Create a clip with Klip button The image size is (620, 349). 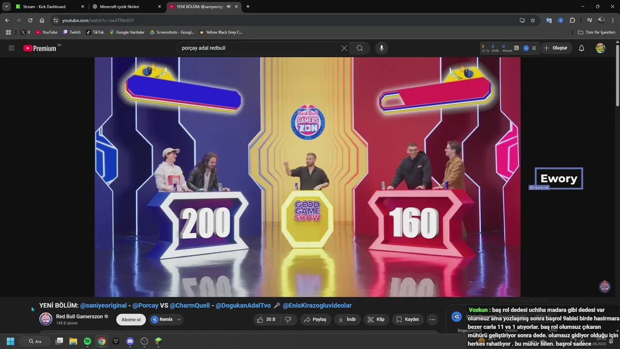coord(376,319)
